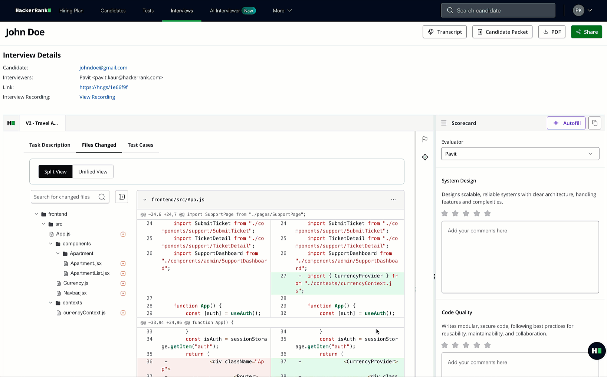Copy the scorecard with the copy icon
Screen dimensions: 607x377
[595, 123]
